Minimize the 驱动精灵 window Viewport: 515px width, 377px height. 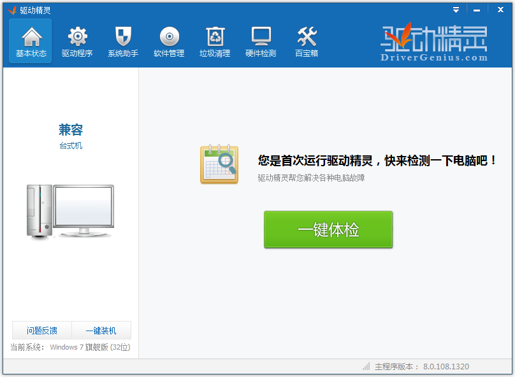(x=477, y=10)
